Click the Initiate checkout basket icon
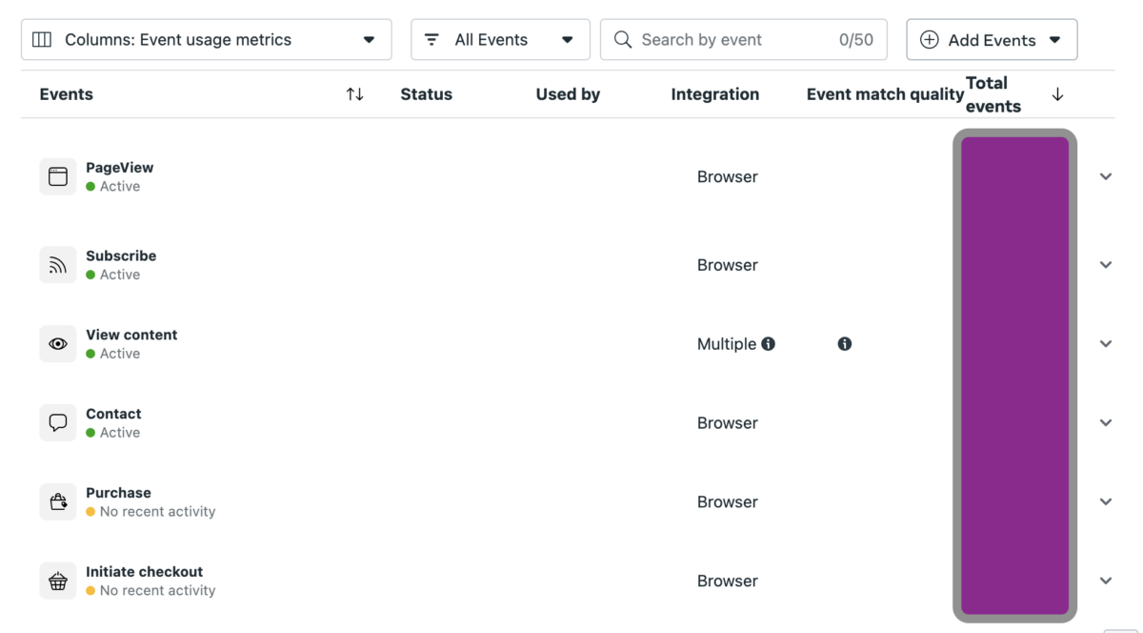The height and width of the screenshot is (633, 1143). 58,581
